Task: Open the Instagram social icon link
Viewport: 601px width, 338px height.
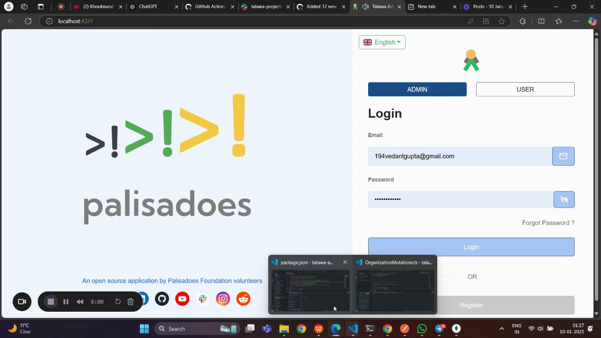Action: point(223,299)
